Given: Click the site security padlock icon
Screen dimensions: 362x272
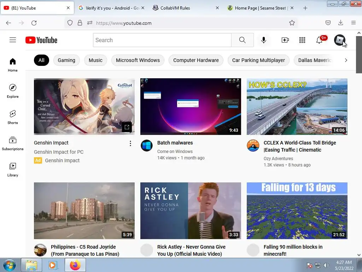Looking at the screenshot, I should [x=80, y=23].
